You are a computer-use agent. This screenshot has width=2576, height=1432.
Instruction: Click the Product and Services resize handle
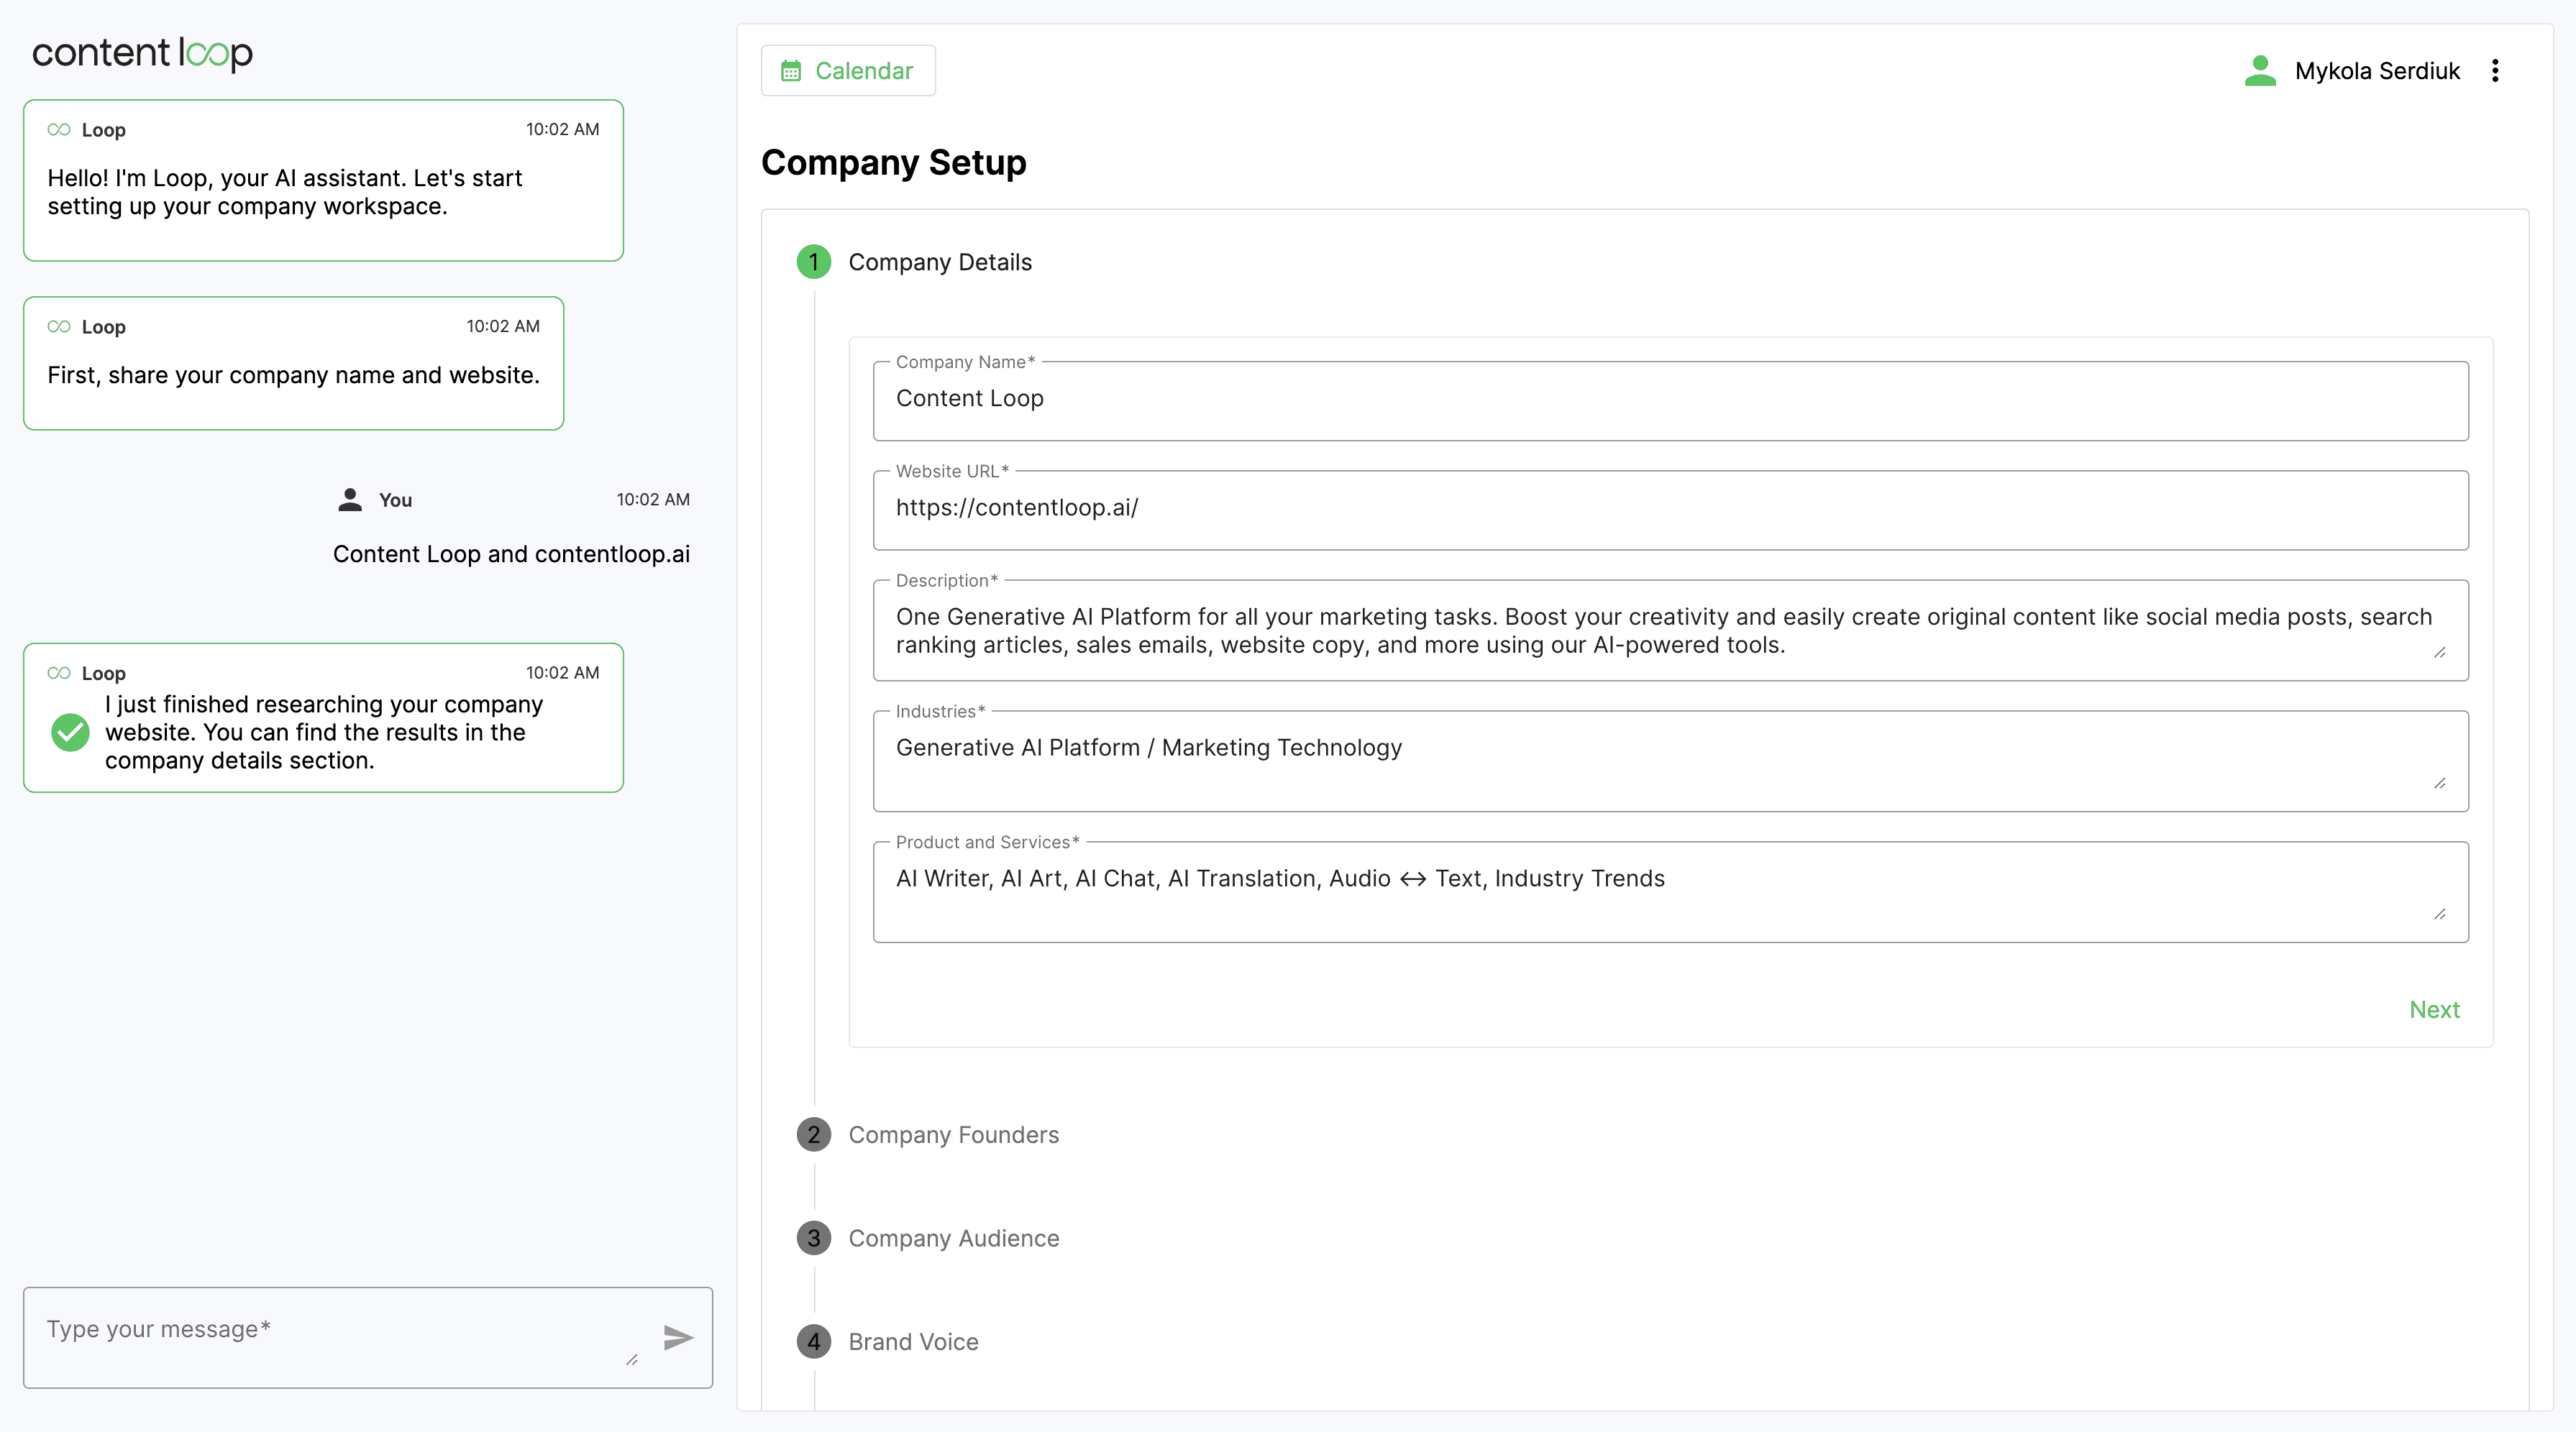(x=2440, y=914)
